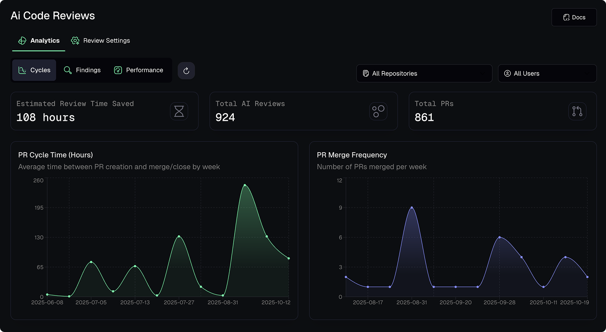This screenshot has width=606, height=332.
Task: Click the pull request icon on Total PRs card
Action: pos(577,111)
